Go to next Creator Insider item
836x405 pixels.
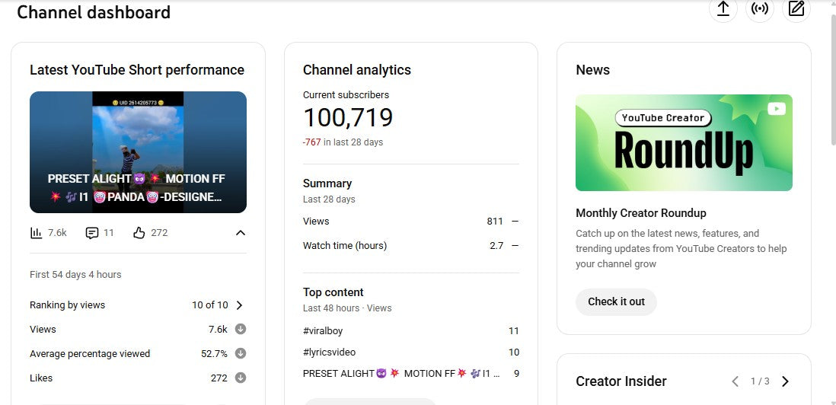click(785, 381)
